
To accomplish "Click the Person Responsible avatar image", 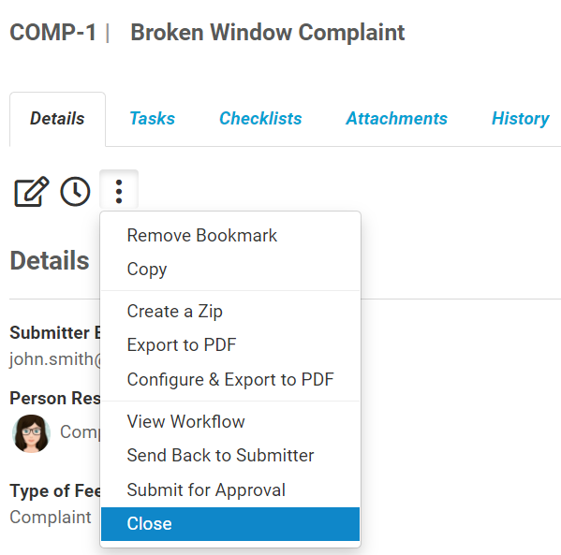I will click(31, 433).
